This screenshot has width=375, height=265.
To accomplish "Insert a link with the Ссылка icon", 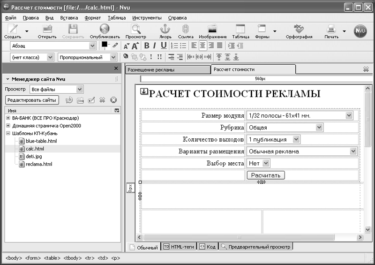I will (x=186, y=29).
